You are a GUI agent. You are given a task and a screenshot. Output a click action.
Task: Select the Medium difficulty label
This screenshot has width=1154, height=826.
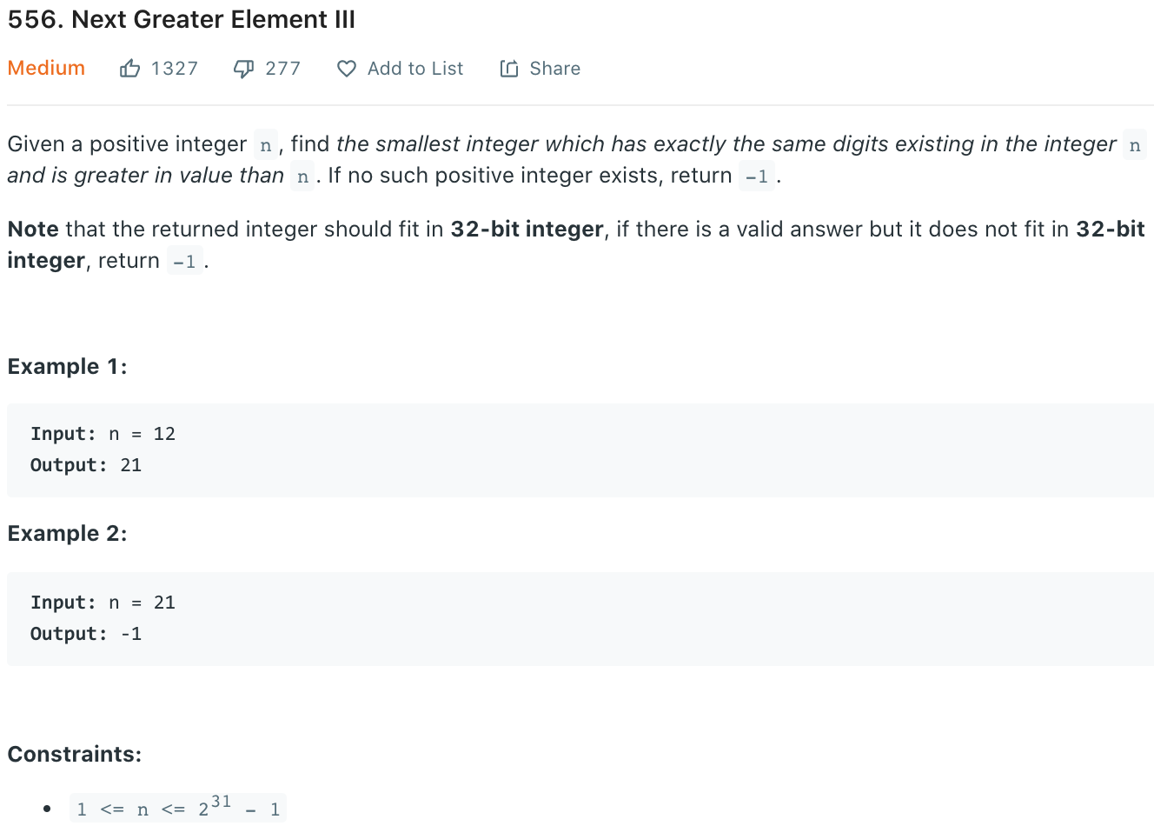coord(46,68)
